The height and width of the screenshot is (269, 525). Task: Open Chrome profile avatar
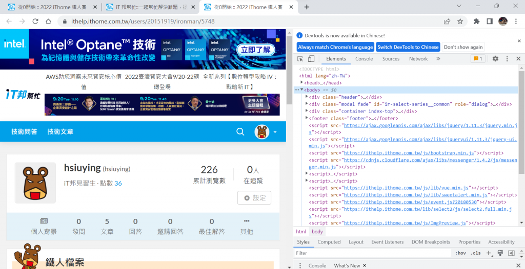[502, 21]
